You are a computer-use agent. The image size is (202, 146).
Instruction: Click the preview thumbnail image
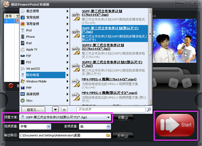coord(175,41)
